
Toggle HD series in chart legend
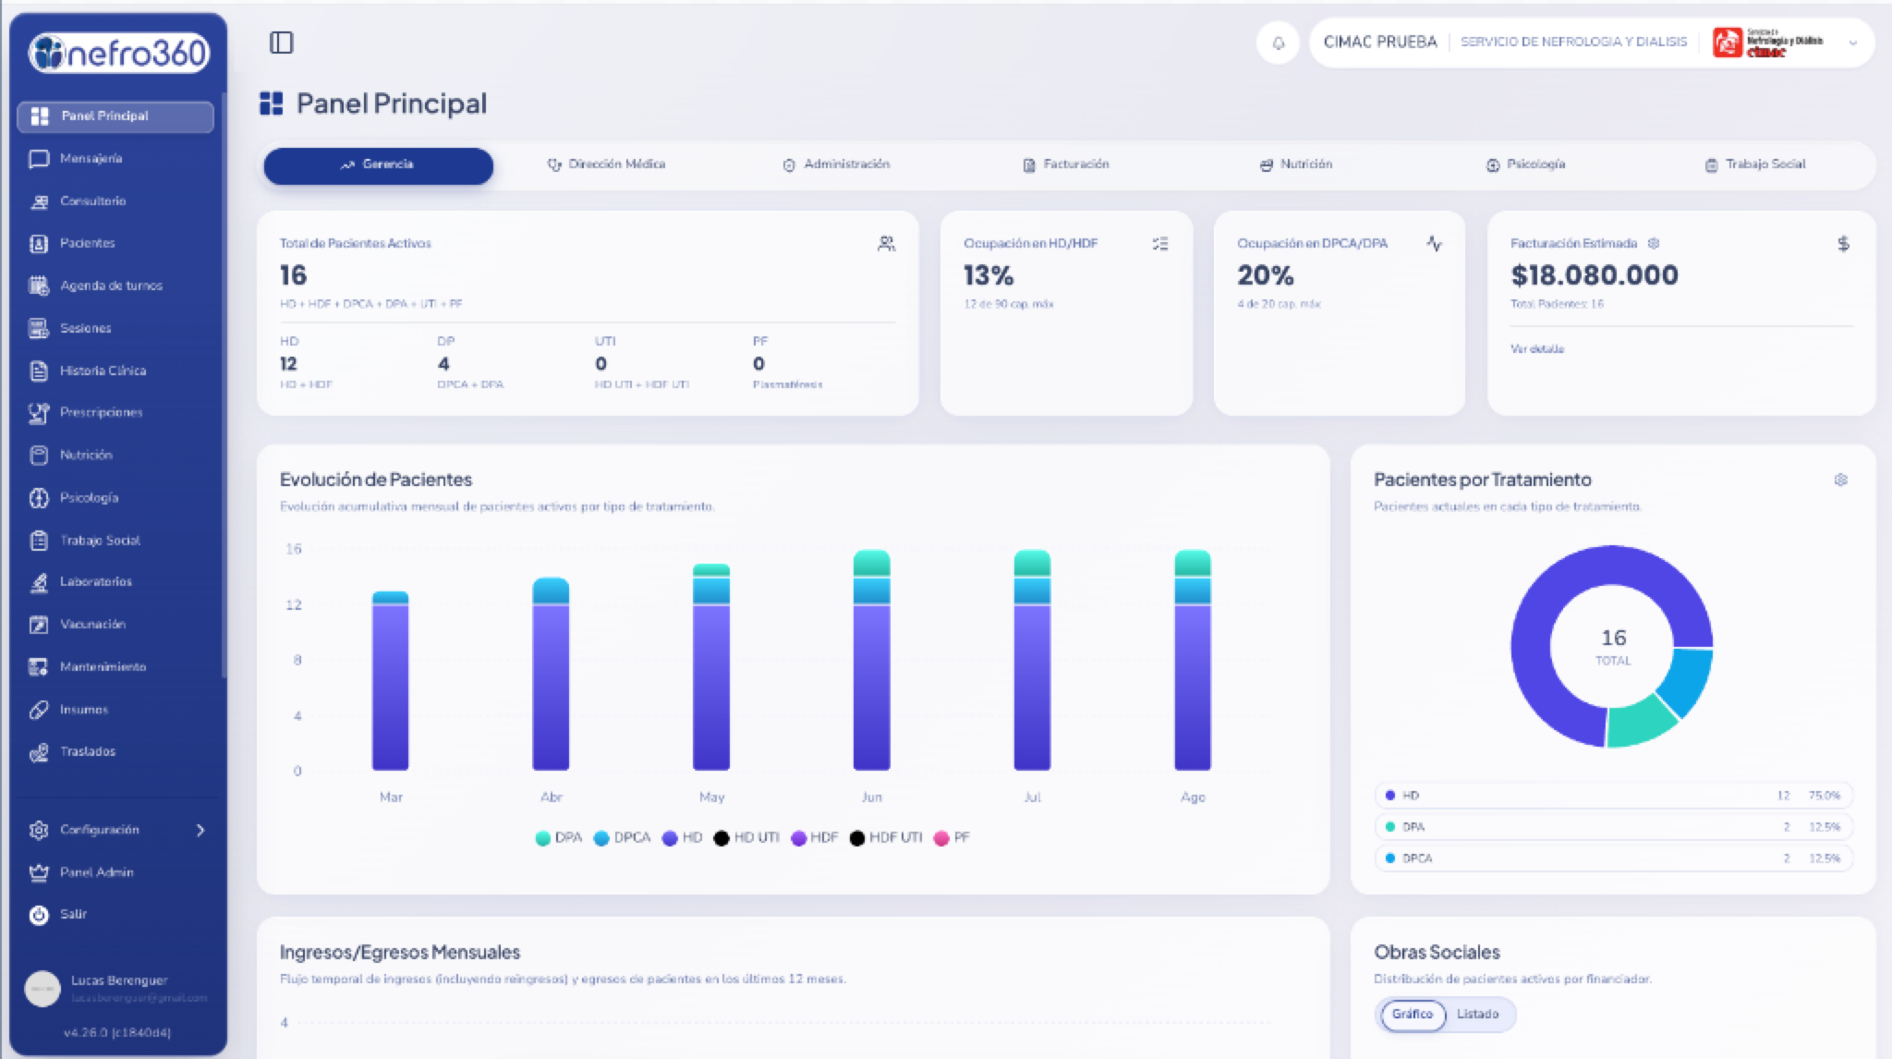pyautogui.click(x=683, y=838)
